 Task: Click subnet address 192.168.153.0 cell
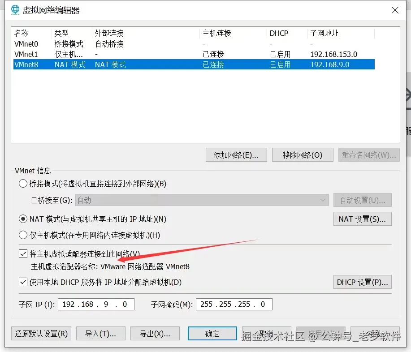(333, 54)
